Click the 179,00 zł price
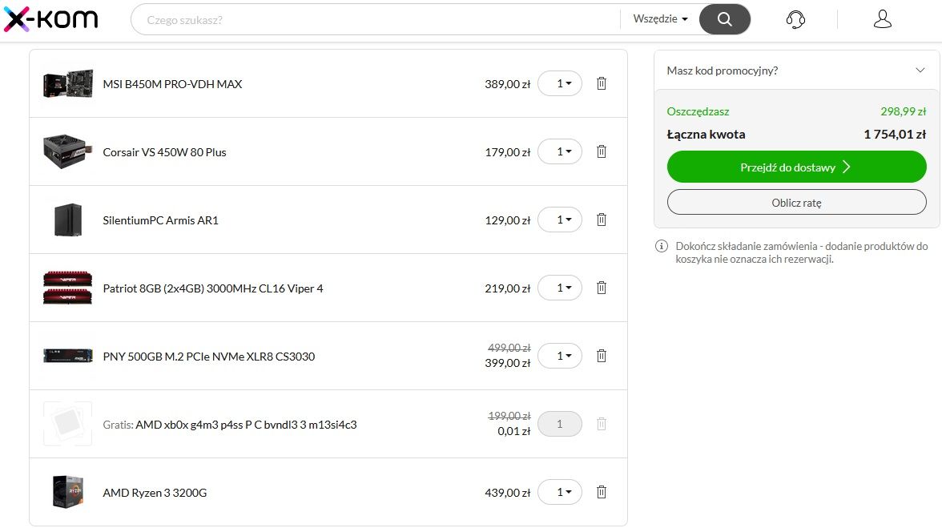The image size is (942, 528). [508, 152]
